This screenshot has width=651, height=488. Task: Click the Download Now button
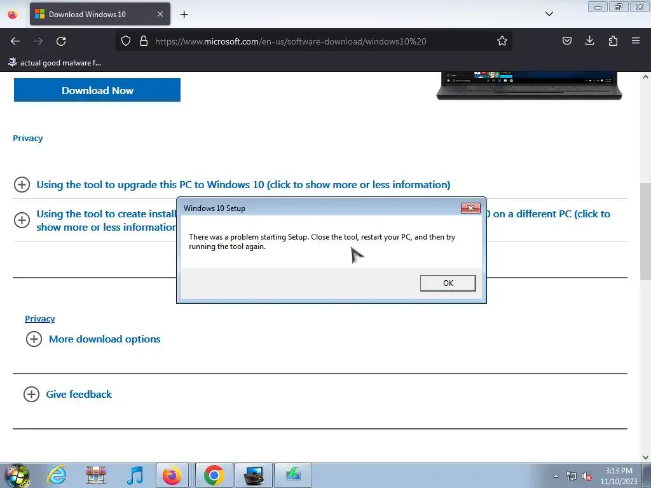(x=97, y=90)
